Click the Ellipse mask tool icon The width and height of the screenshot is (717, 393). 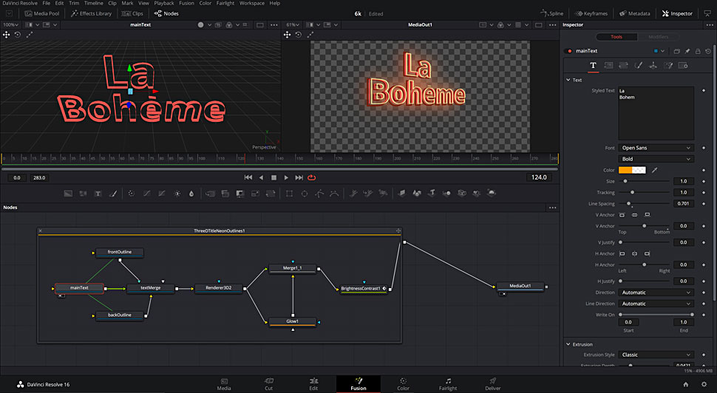[304, 194]
